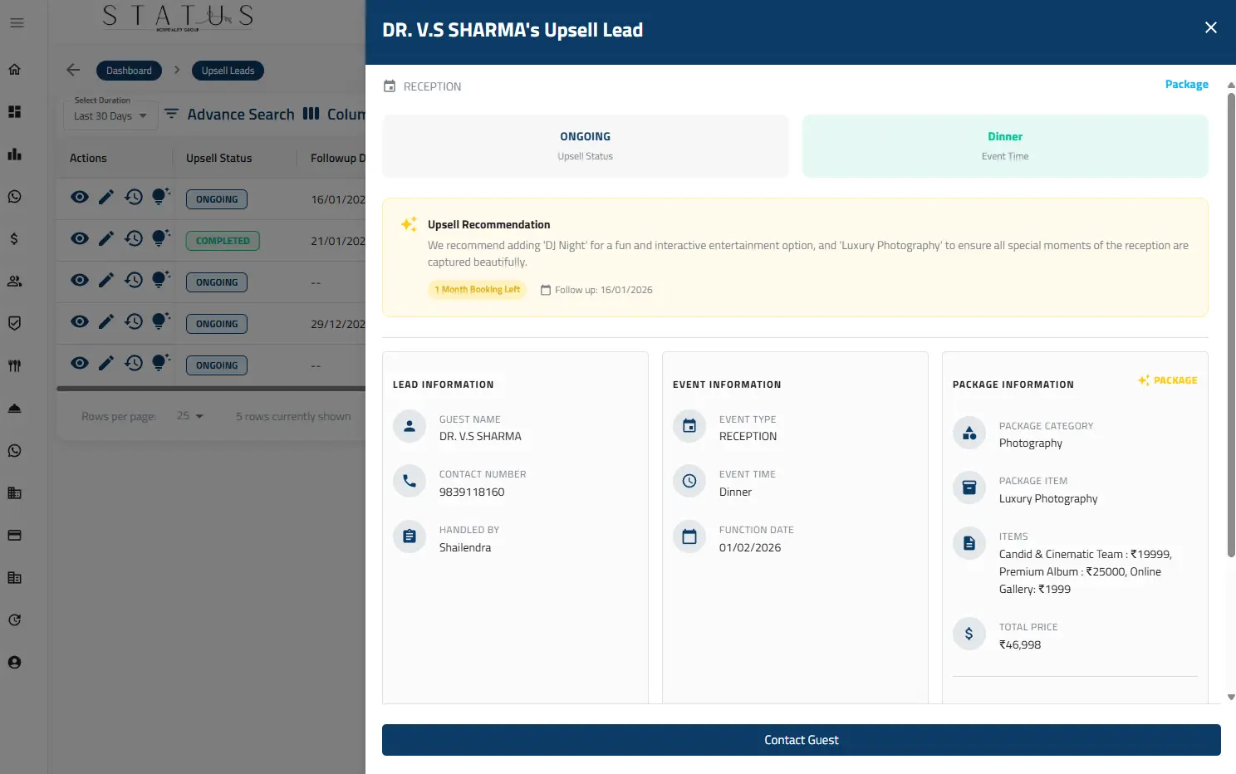Click the hamburger menu icon
The width and height of the screenshot is (1236, 774).
pos(17,23)
